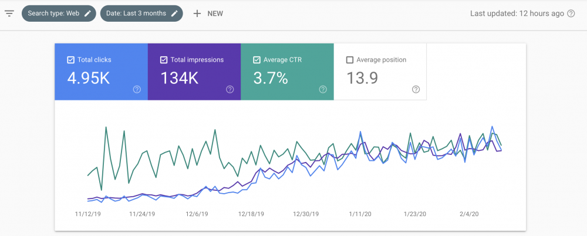This screenshot has width=587, height=236.
Task: Open the Date: Last 3 months chip
Action: point(141,14)
